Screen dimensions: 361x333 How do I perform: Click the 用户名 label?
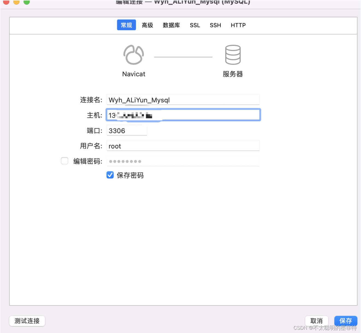coord(91,146)
